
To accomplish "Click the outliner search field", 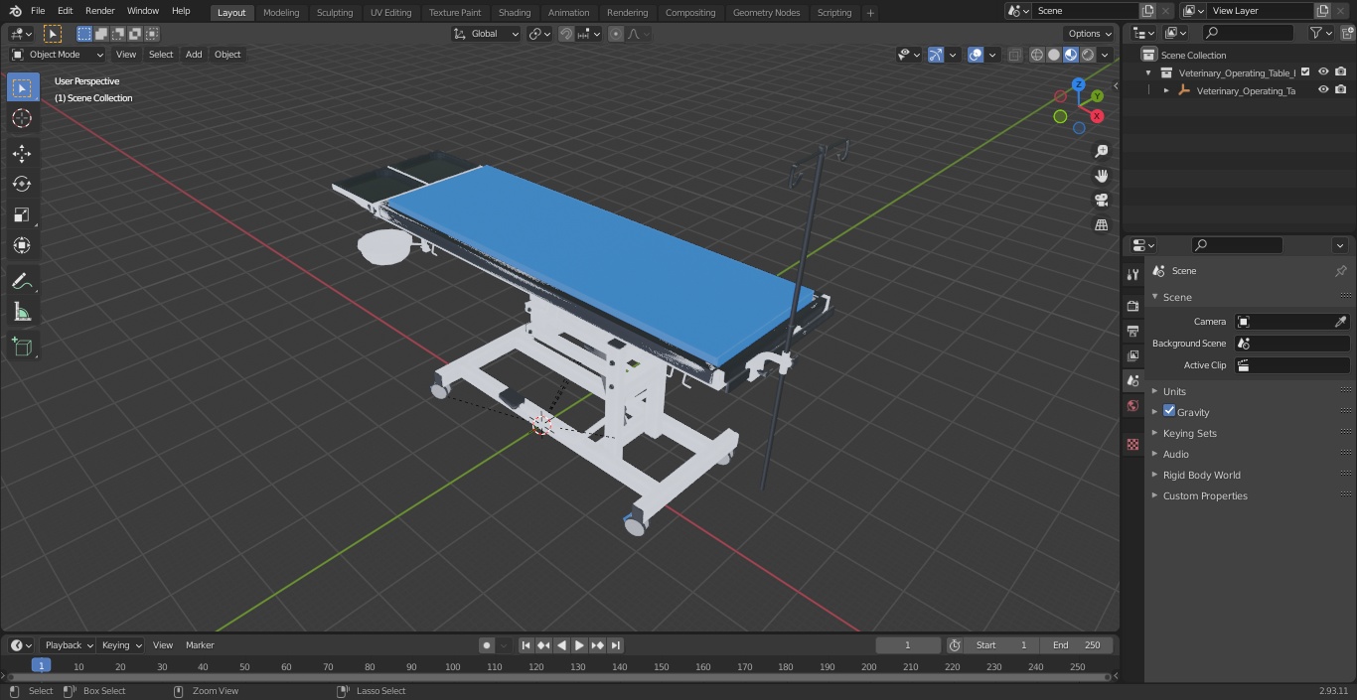I will point(1248,33).
